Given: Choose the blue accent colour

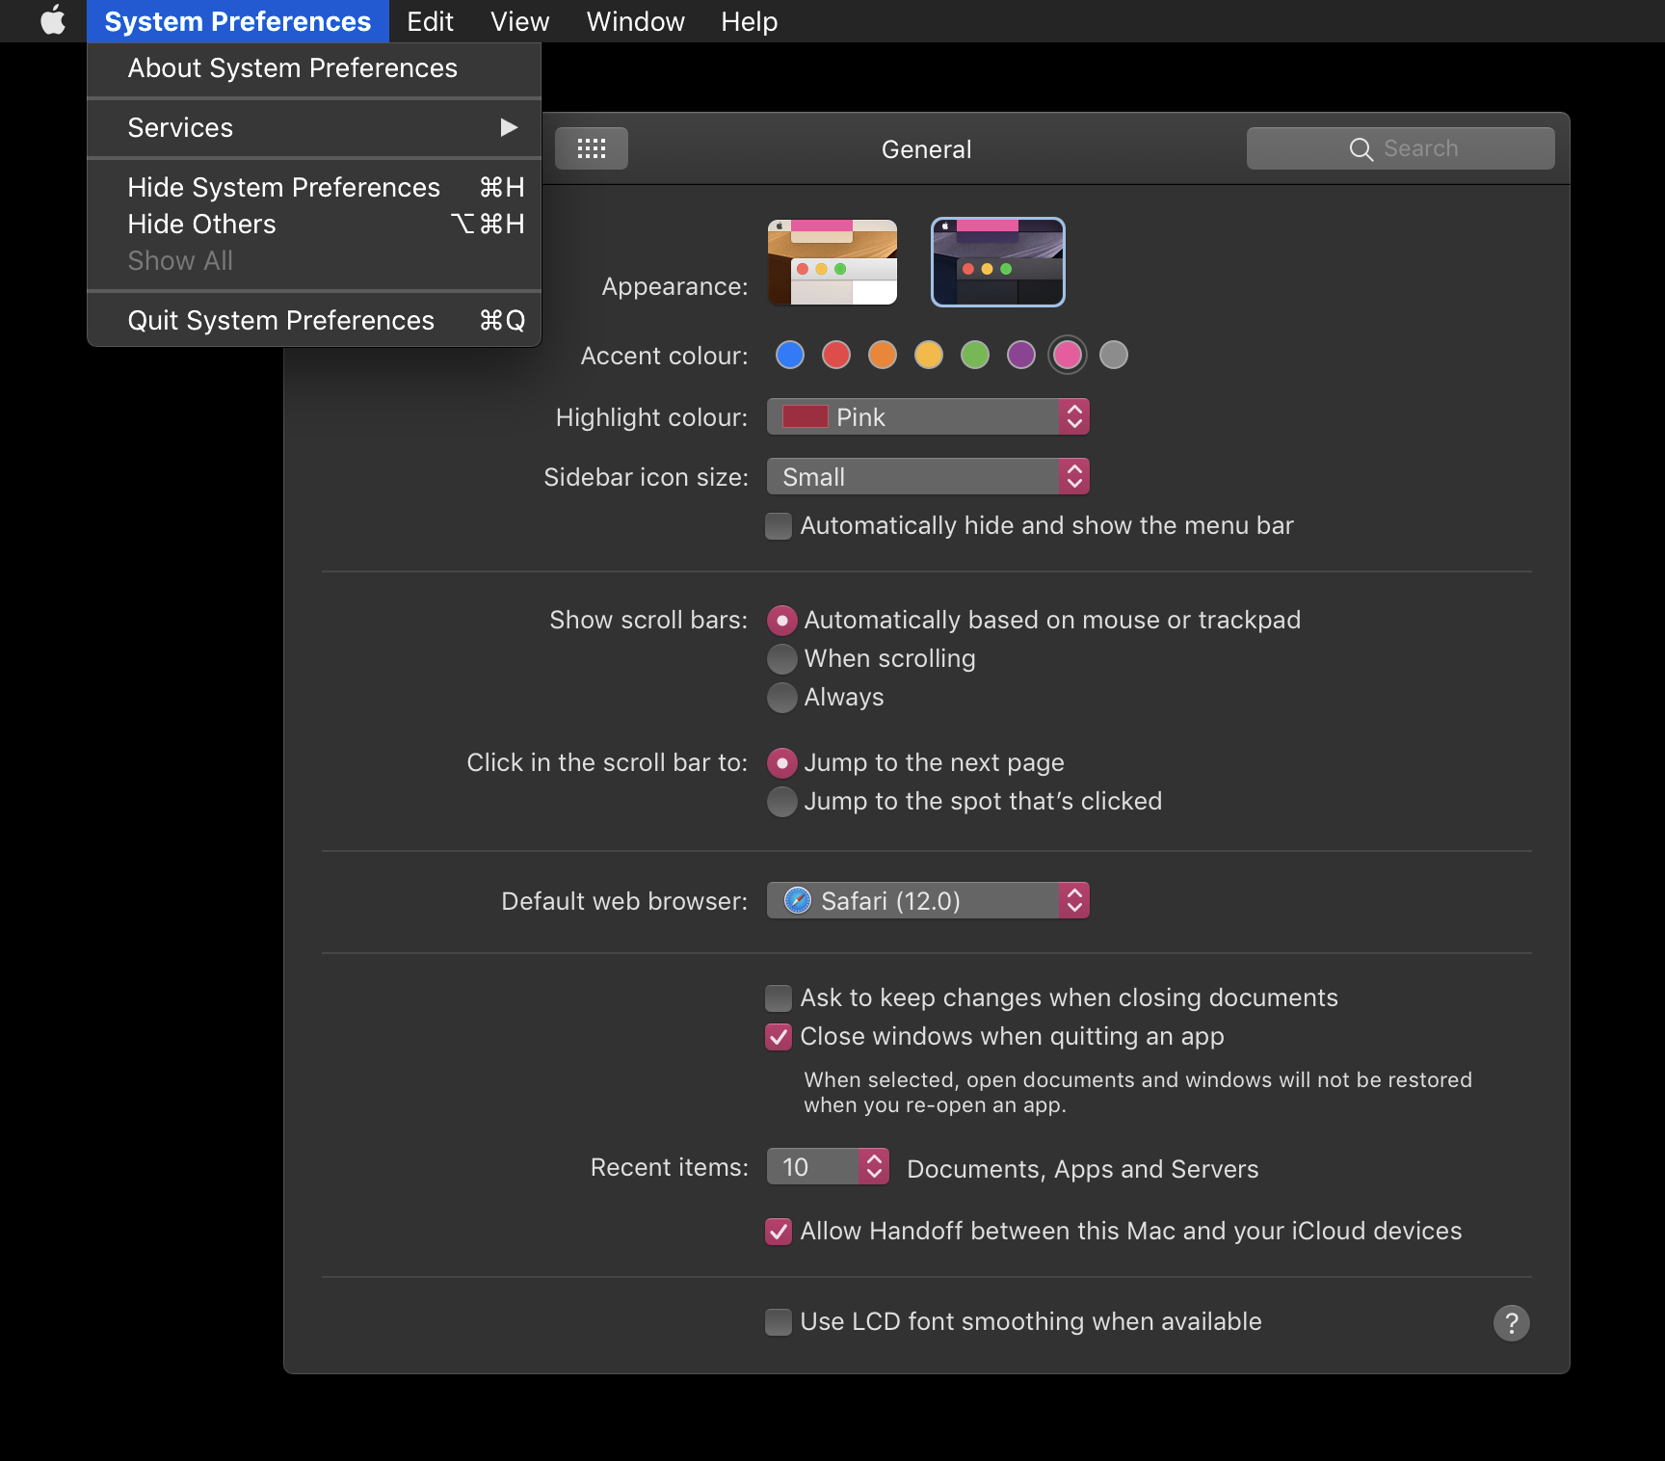Looking at the screenshot, I should pos(790,355).
